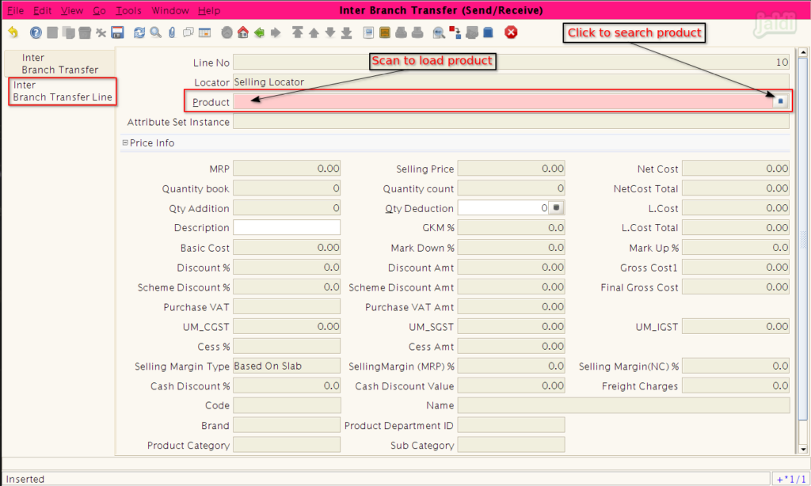Open Help via the blue question mark icon

pos(36,32)
